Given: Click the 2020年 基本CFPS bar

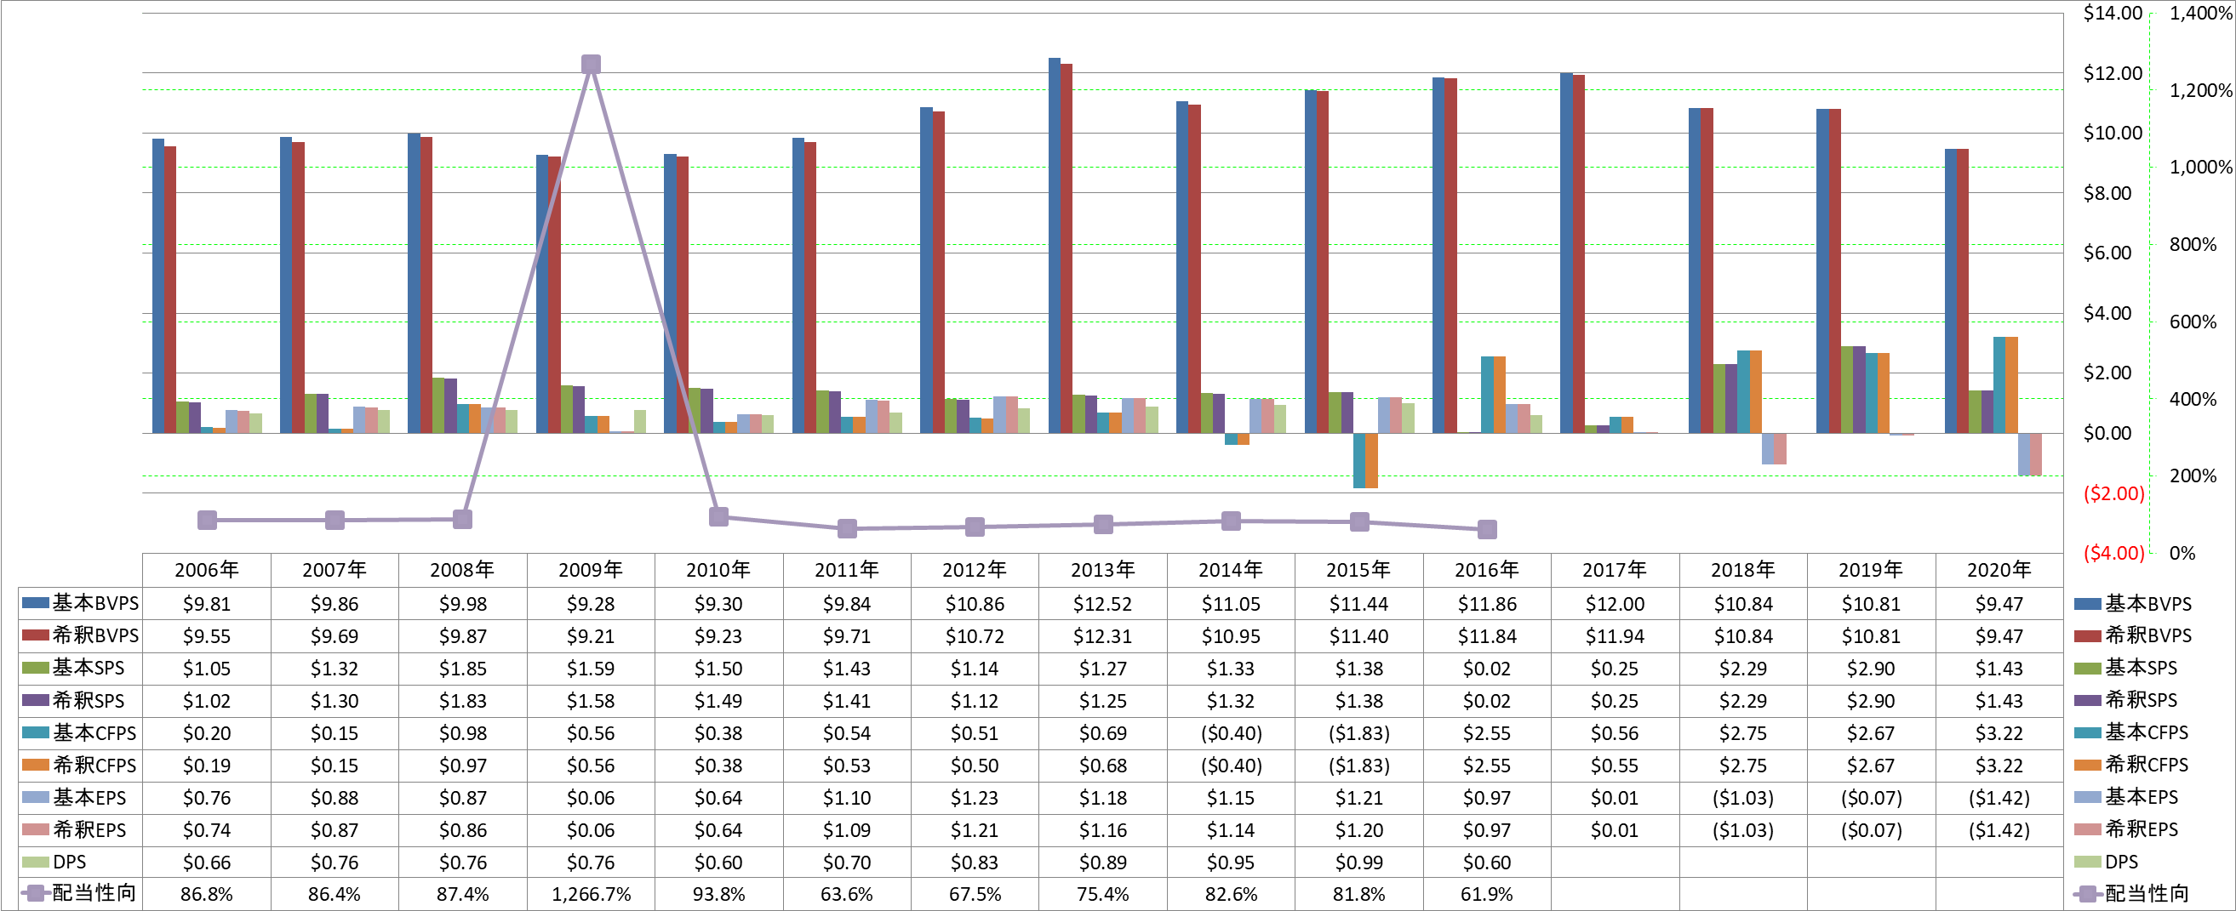Looking at the screenshot, I should [1999, 385].
